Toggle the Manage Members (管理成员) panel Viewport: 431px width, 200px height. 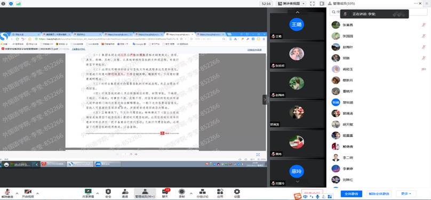(145, 194)
